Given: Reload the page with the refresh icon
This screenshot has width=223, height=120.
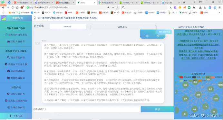Looking at the screenshot, I should 13,7.
